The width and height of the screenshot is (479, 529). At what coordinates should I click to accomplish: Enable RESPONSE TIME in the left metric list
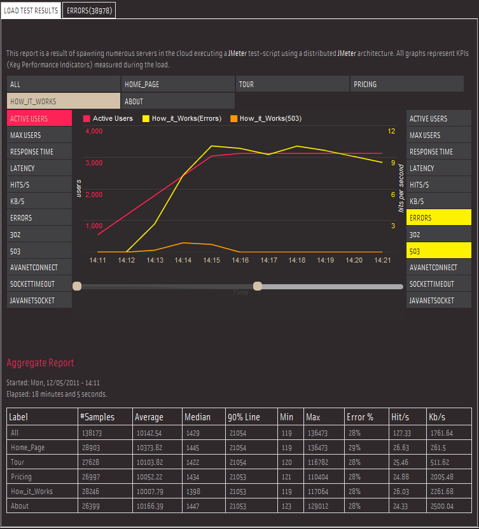point(39,152)
